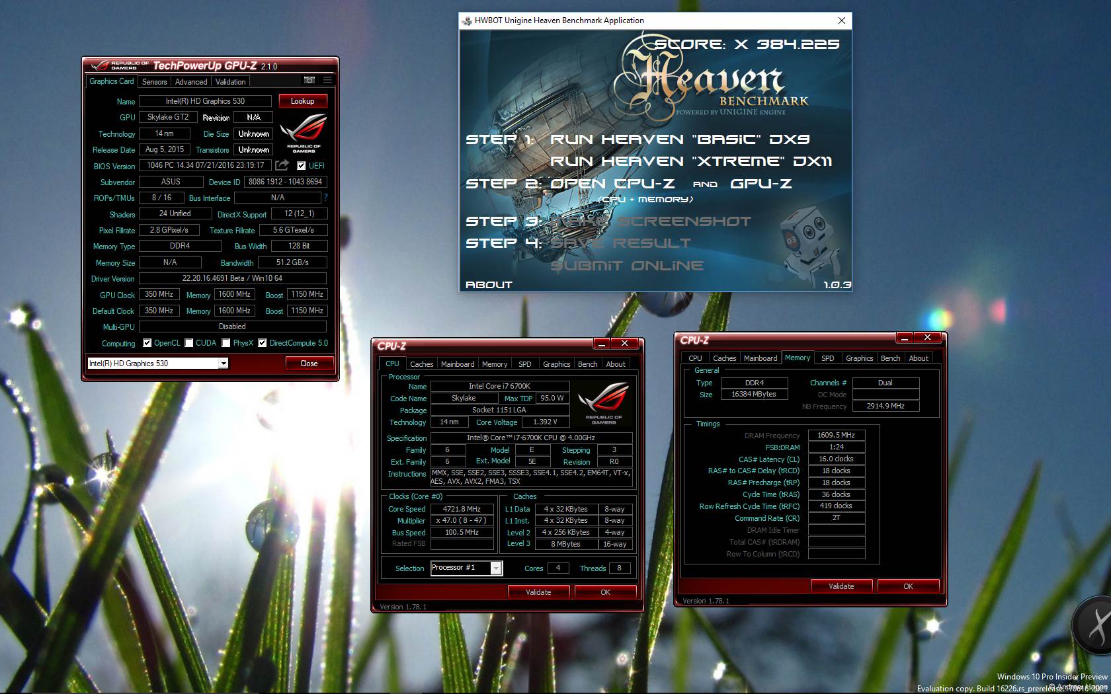Open Graphics tab in CPU-Z CPU window

(x=556, y=364)
